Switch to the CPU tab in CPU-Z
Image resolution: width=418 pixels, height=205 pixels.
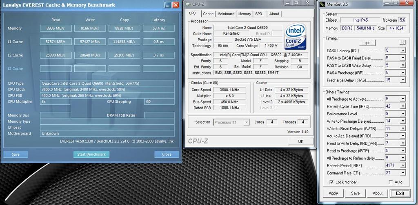point(192,13)
